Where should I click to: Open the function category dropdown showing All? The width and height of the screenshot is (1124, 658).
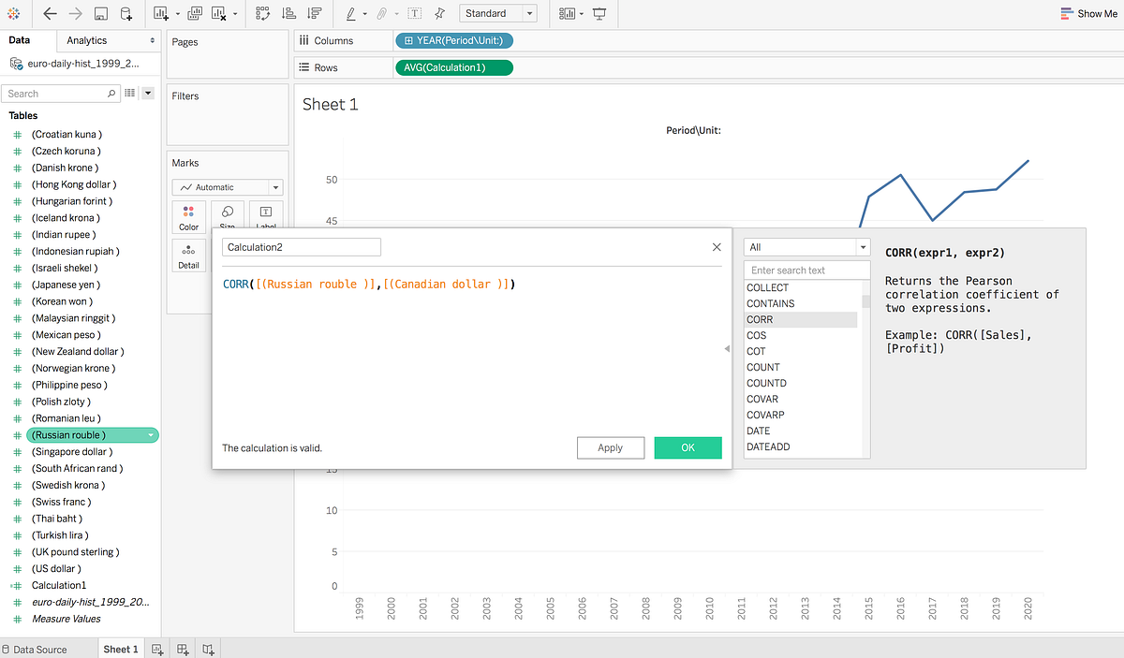pyautogui.click(x=807, y=246)
